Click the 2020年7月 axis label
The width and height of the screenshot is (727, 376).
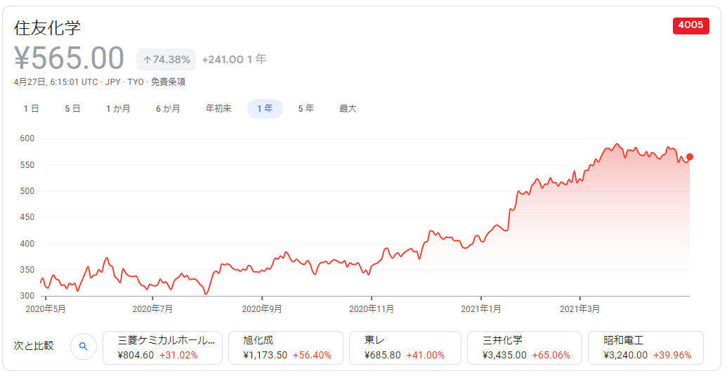(152, 309)
